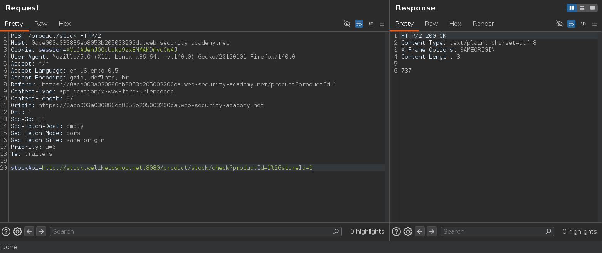Toggle hidden characters eye icon in Response panel
The image size is (602, 253).
[559, 24]
